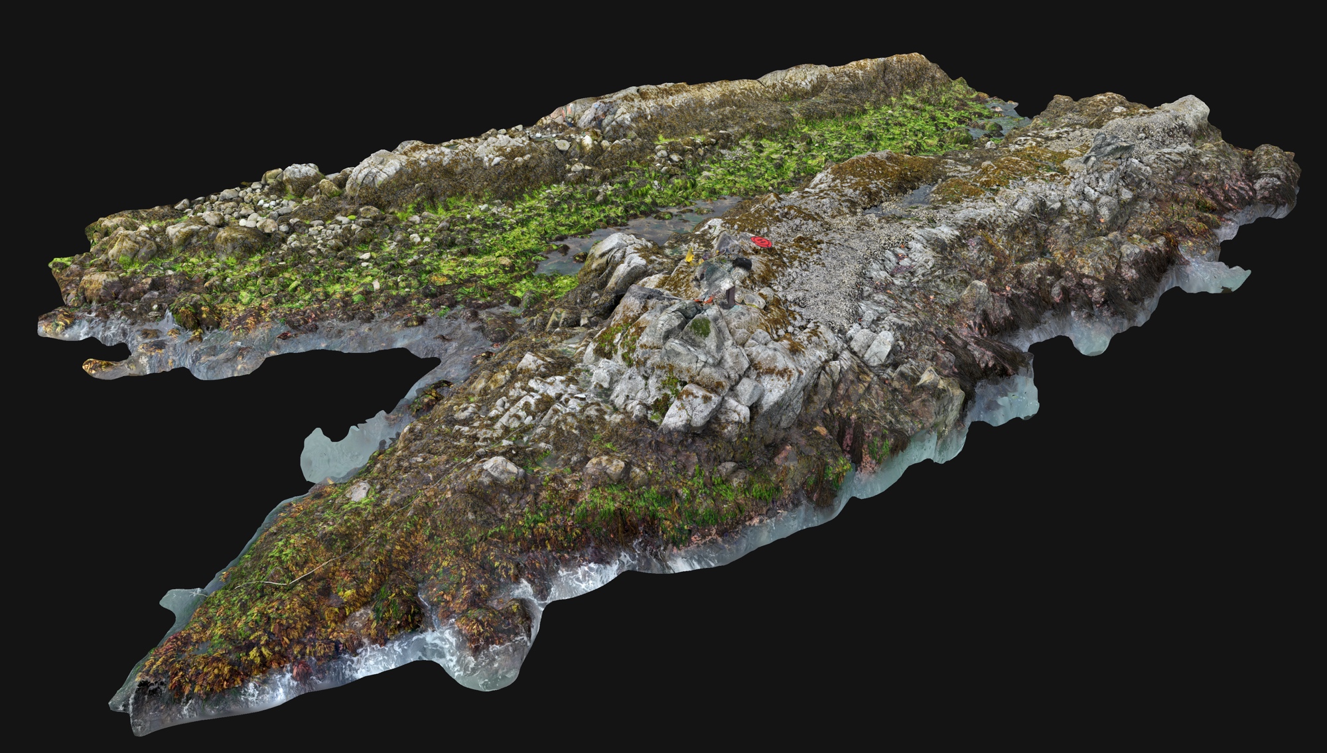The width and height of the screenshot is (1327, 753).
Task: Click the red circular landing pad marker
Action: tap(761, 242)
